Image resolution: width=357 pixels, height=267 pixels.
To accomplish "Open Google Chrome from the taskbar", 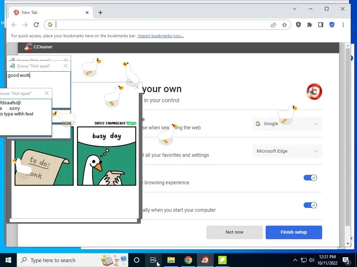I will (188, 260).
